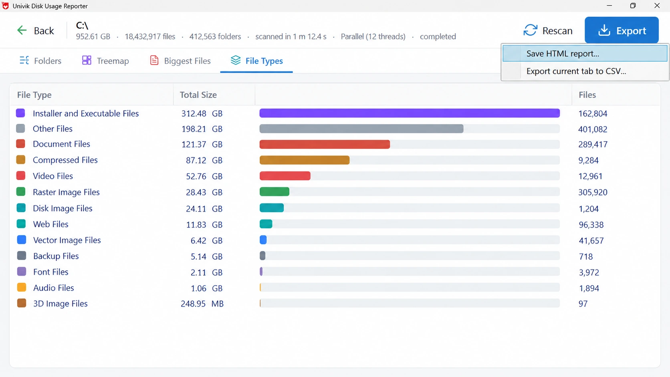Click the slate Backup Files swatch
This screenshot has height=377, width=670.
click(x=21, y=256)
